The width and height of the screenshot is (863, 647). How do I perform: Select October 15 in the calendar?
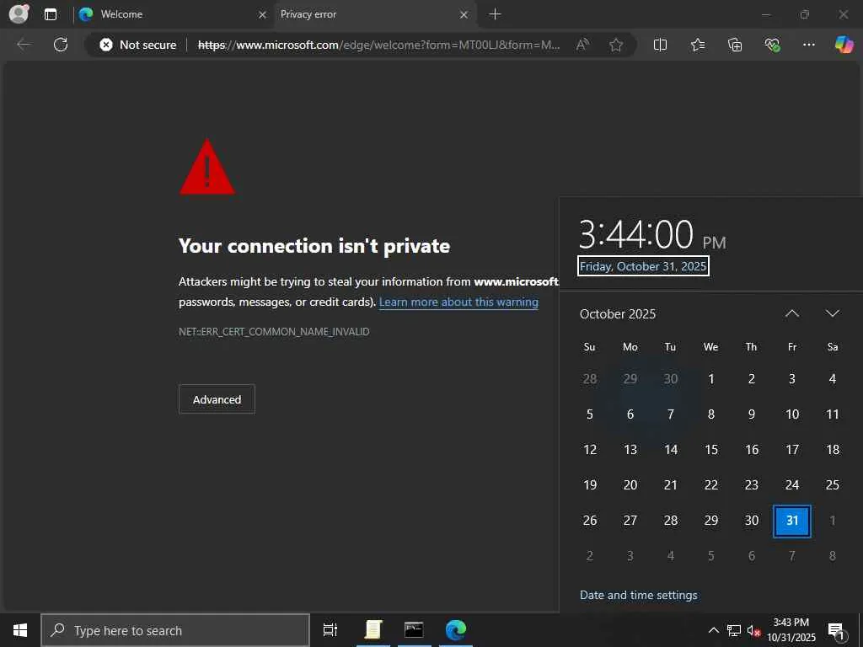[711, 450]
